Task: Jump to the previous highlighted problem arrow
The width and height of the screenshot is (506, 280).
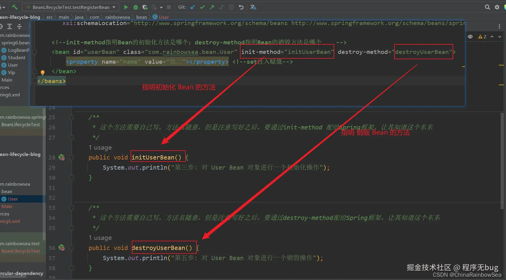Action: 492,37
